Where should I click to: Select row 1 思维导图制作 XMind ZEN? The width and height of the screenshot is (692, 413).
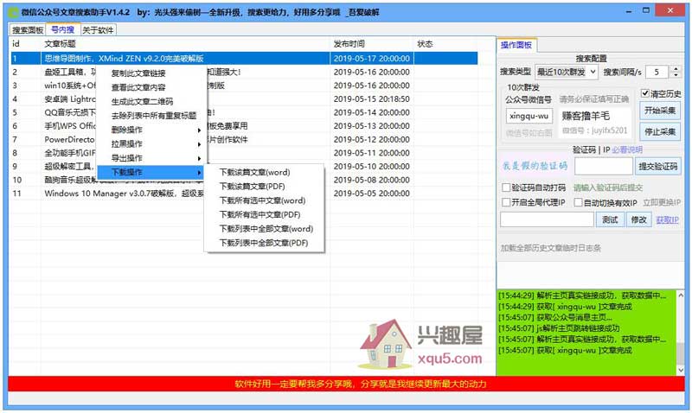coord(244,58)
